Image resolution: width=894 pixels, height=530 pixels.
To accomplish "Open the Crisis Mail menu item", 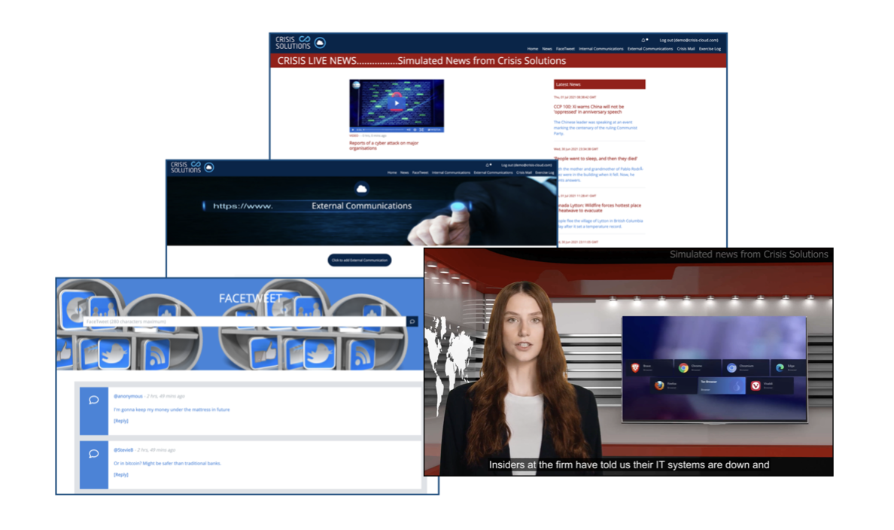I will point(685,48).
